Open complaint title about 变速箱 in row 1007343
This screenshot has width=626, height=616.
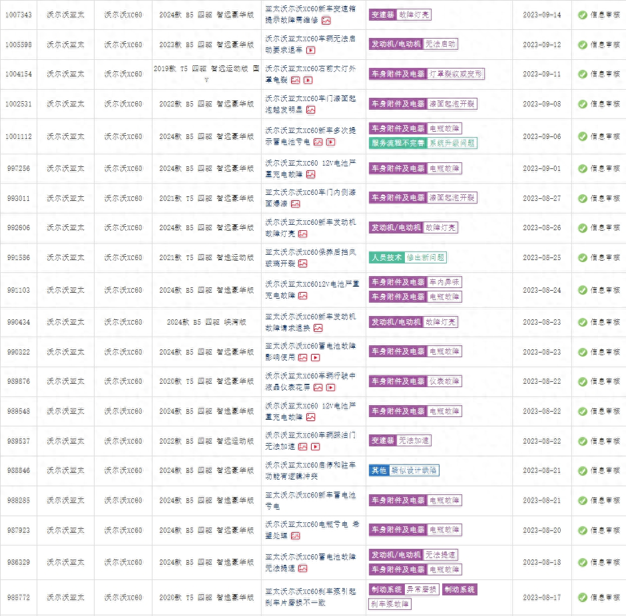coord(310,15)
